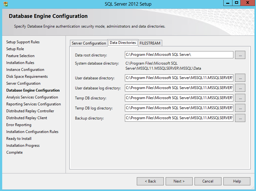256x191 pixels.
Task: Click the Installation Configuration Rules step
Action: tap(32, 132)
